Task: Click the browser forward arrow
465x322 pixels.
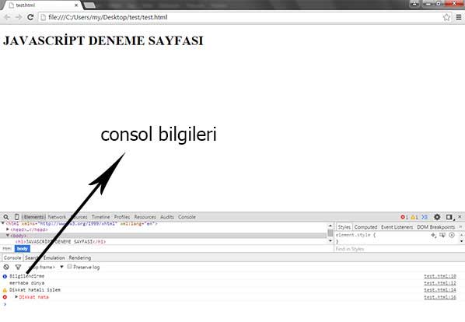Action: coord(19,17)
